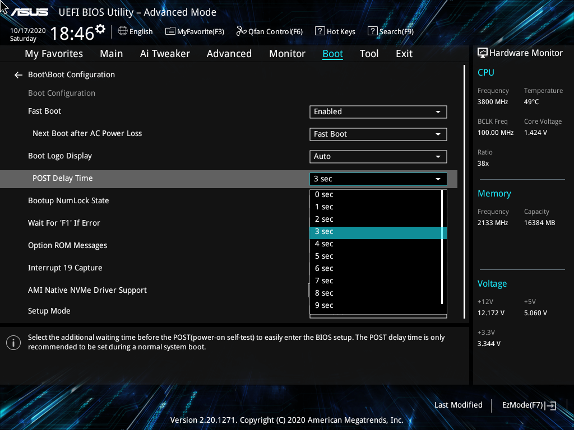
Task: Select Interrupt 19 Capture setting
Action: pyautogui.click(x=65, y=268)
